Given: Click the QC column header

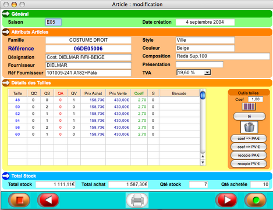Looking at the screenshot, I should [34, 93].
